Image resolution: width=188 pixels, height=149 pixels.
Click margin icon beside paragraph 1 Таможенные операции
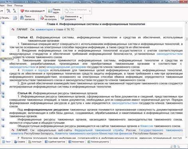(x=3, y=44)
